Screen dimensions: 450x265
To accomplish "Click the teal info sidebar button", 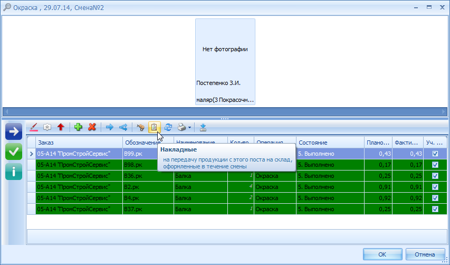I will (x=14, y=172).
